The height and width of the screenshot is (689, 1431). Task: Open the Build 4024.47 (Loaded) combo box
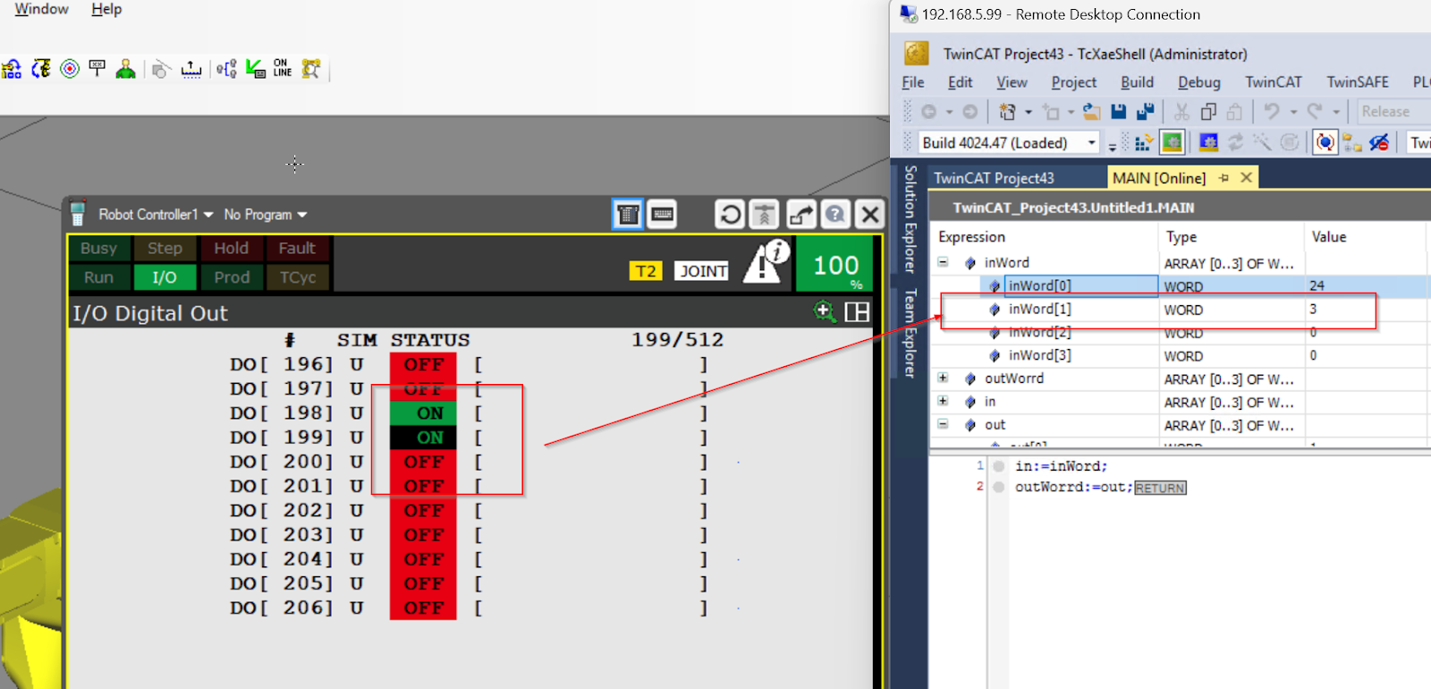click(1009, 143)
